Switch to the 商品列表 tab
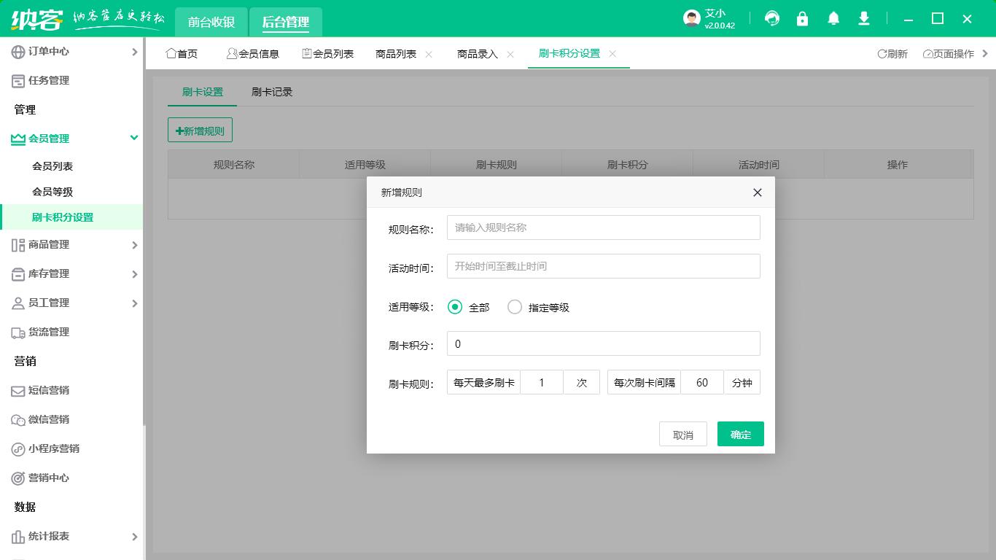 tap(397, 52)
